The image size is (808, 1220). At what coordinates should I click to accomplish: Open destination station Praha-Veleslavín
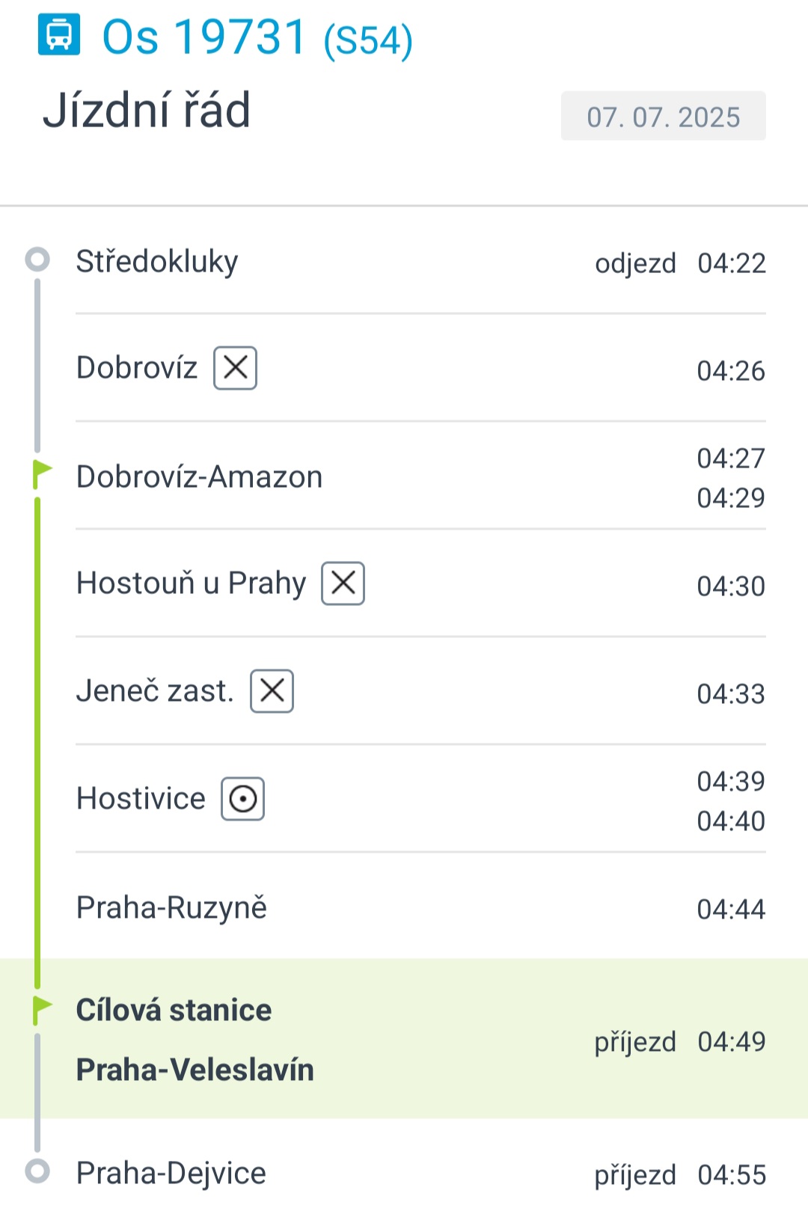(195, 1070)
